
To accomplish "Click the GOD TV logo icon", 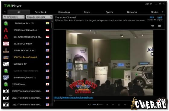I will 6,64.
